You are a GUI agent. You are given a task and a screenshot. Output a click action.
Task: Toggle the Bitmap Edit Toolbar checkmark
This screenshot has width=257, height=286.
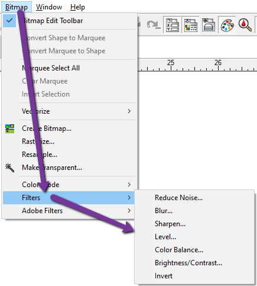[x=9, y=21]
